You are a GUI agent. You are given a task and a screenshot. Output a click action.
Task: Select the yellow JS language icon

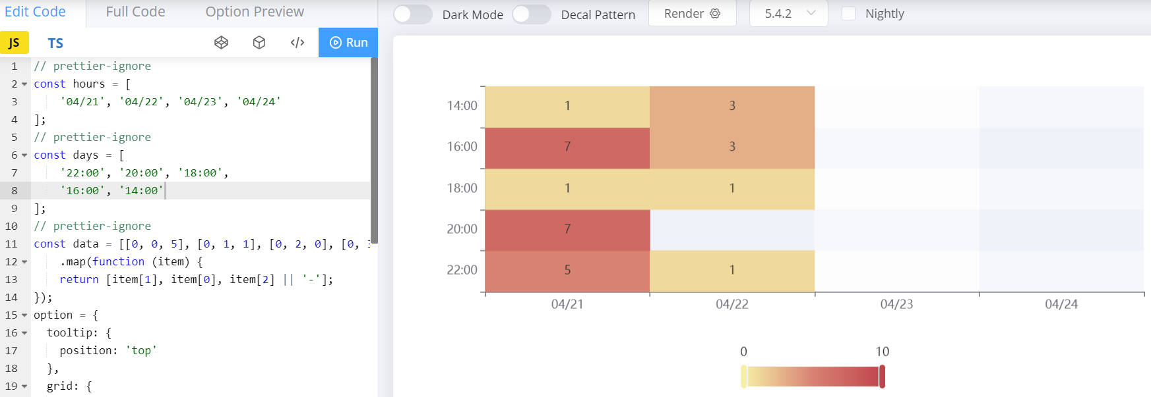tap(14, 42)
